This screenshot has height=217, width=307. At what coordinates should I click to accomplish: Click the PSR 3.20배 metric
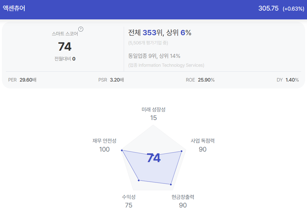[111, 80]
